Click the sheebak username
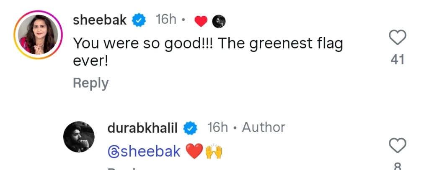 pos(99,20)
